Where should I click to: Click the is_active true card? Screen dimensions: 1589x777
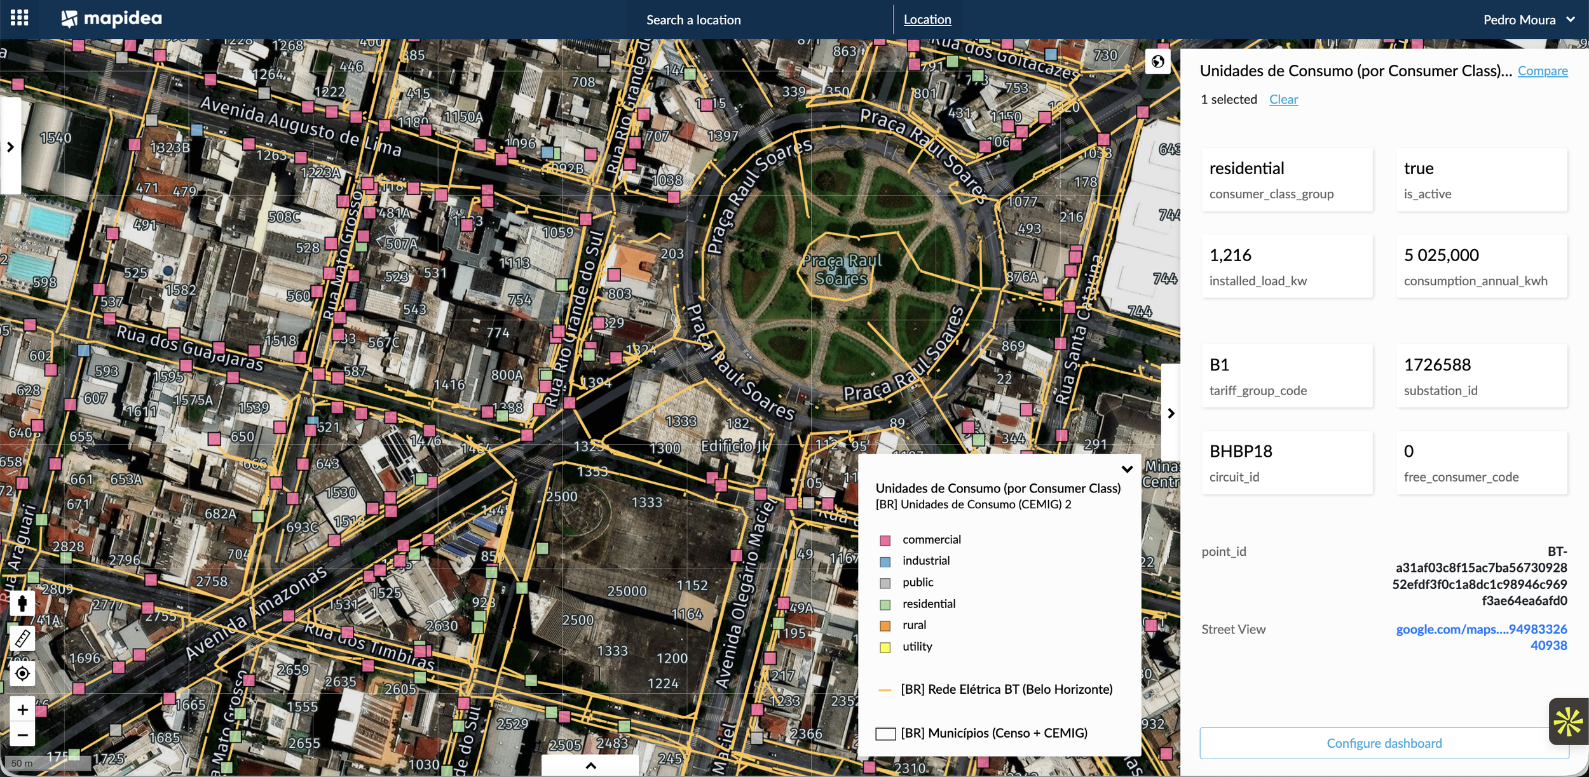click(1482, 180)
